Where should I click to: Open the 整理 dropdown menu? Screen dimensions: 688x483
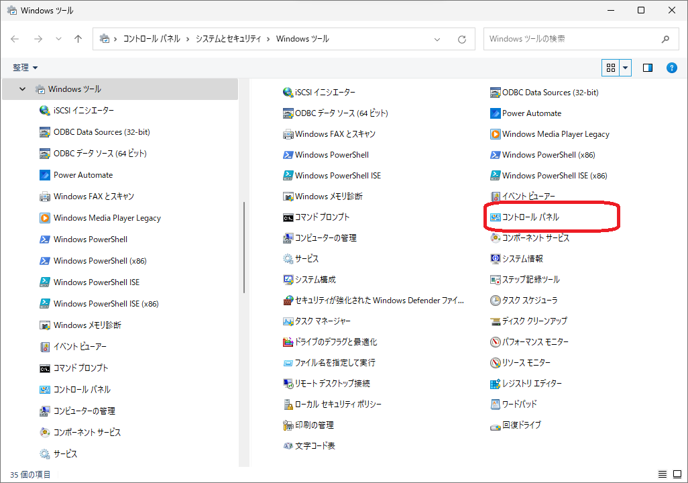[25, 68]
